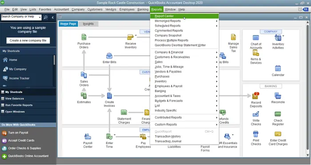Viewport: 311px width, 165px height.
Task: Click the blue notification count badge
Action: [306, 9]
